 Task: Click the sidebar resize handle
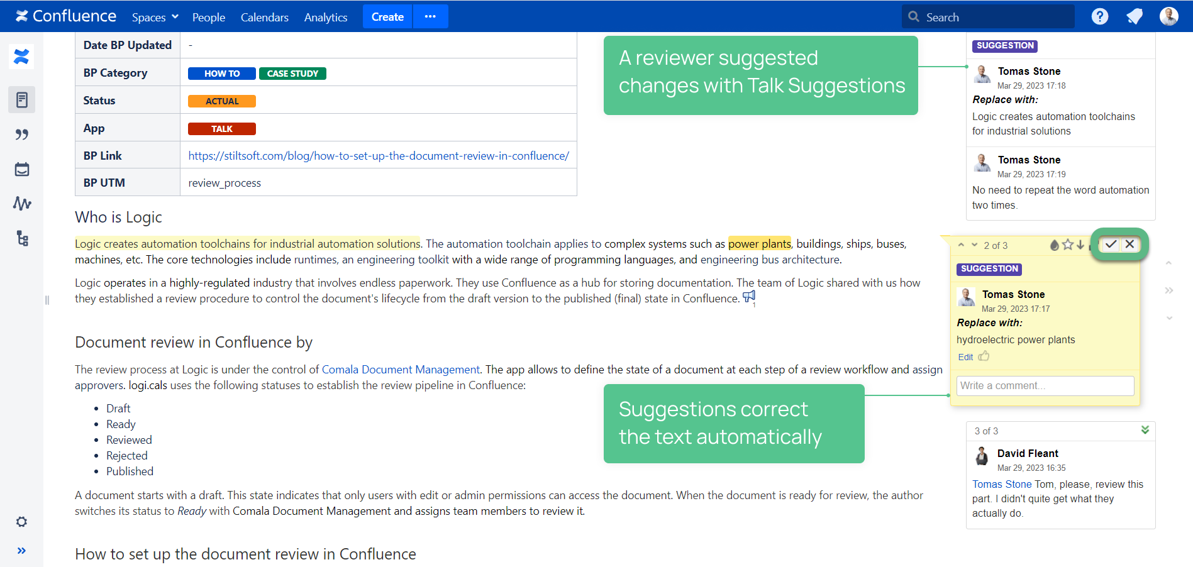pos(47,300)
